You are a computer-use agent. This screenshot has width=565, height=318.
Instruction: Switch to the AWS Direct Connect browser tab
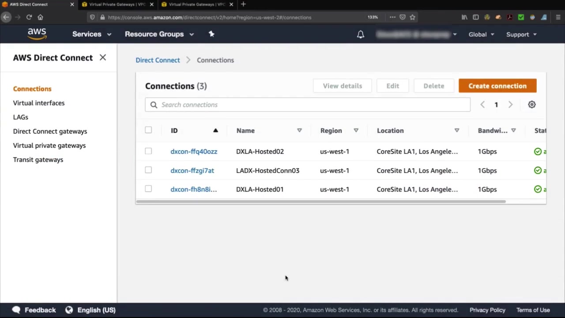click(38, 4)
